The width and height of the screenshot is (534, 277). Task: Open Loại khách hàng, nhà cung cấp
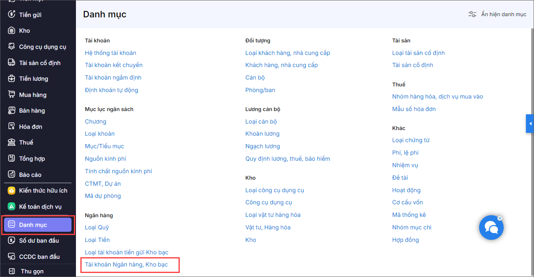[x=288, y=53]
